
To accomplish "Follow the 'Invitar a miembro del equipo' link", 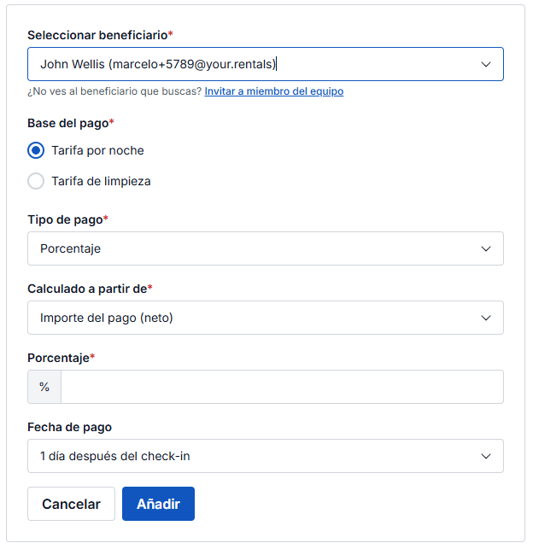I will (x=274, y=91).
